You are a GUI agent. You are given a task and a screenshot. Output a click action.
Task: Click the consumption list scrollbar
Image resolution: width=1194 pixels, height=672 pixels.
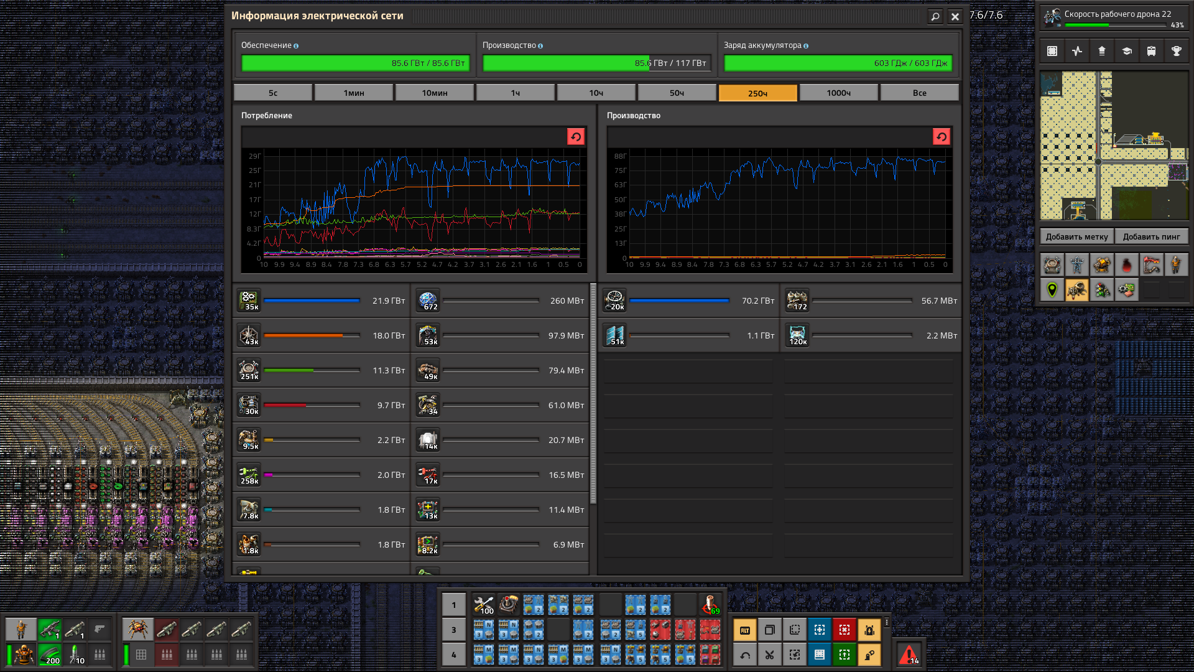pos(593,394)
